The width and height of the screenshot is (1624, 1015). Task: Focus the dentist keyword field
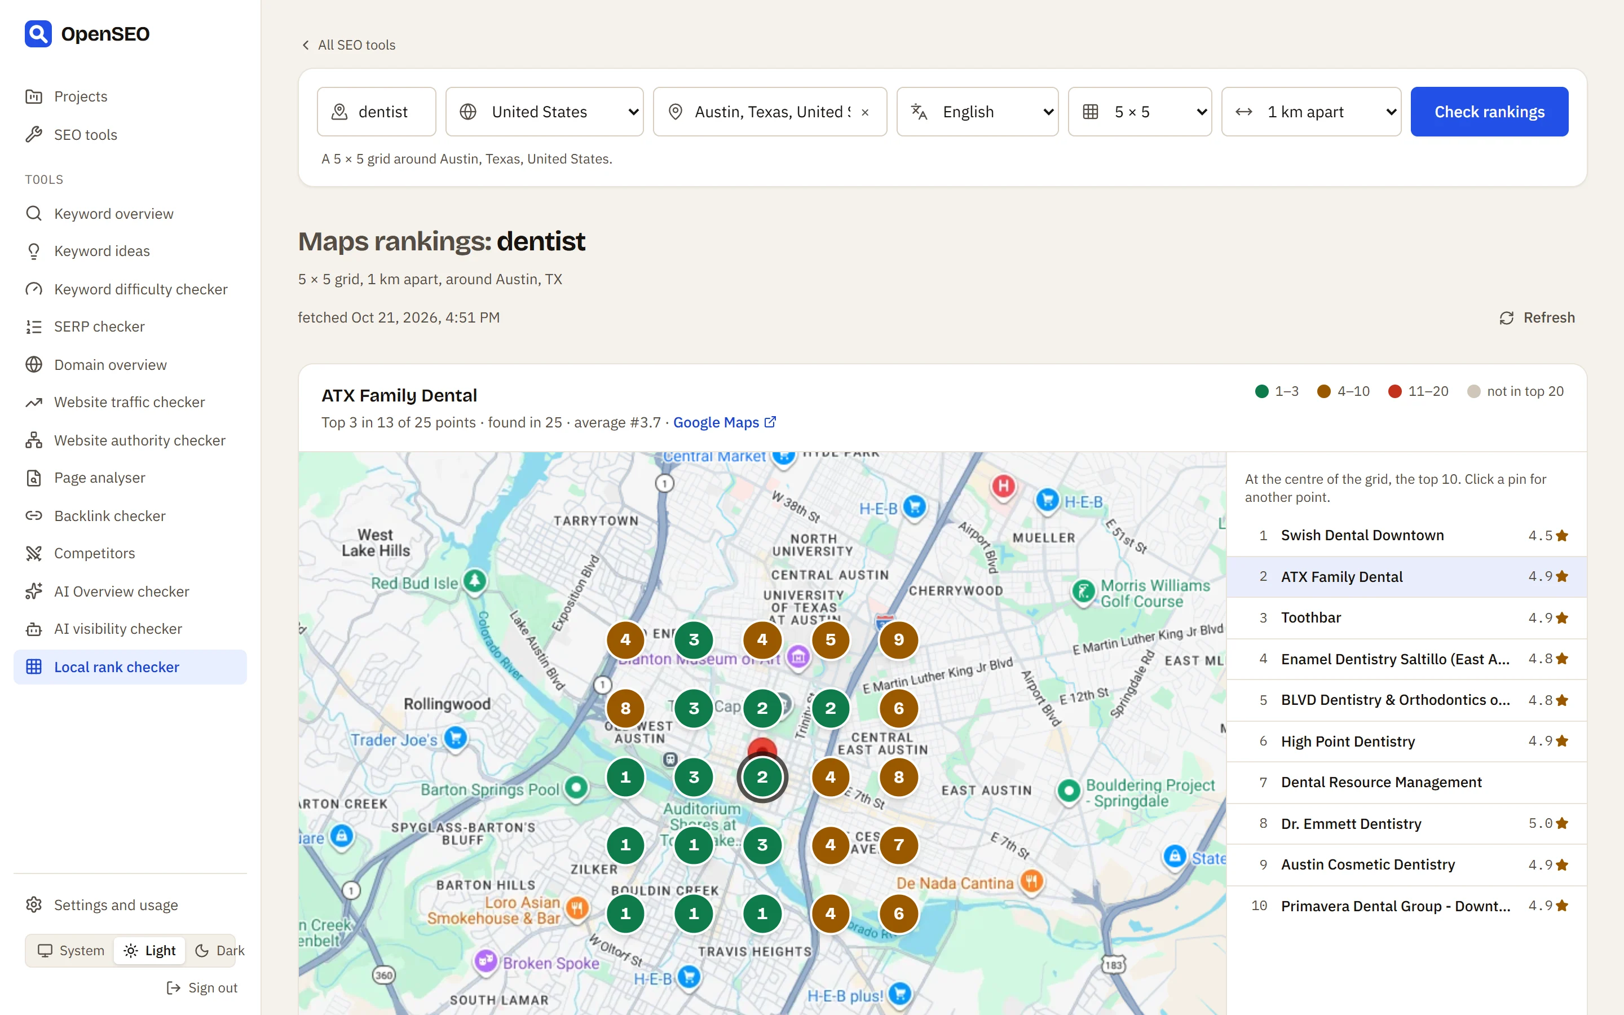click(x=377, y=112)
